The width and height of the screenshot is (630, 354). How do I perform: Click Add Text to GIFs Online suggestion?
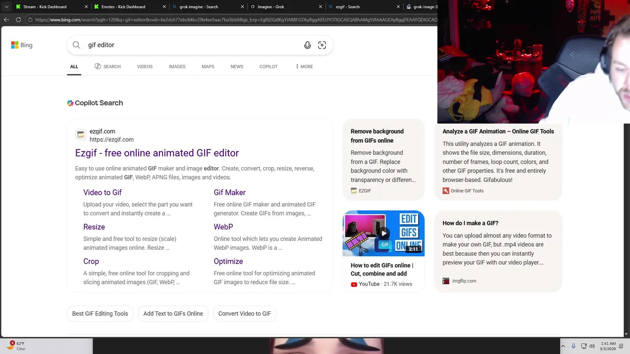173,314
